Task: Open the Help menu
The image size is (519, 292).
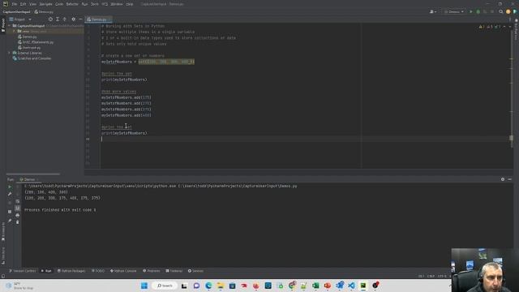Action: [130, 4]
